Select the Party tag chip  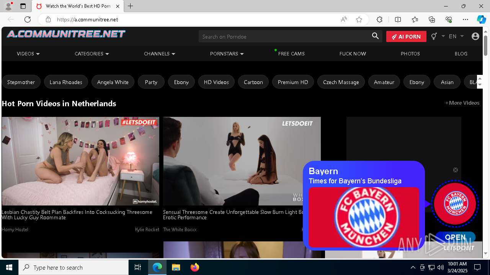point(151,82)
